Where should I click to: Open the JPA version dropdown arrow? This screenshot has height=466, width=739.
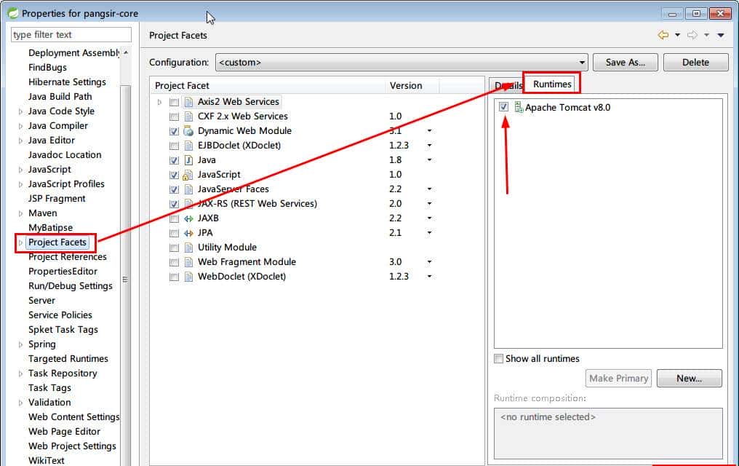pyautogui.click(x=429, y=232)
